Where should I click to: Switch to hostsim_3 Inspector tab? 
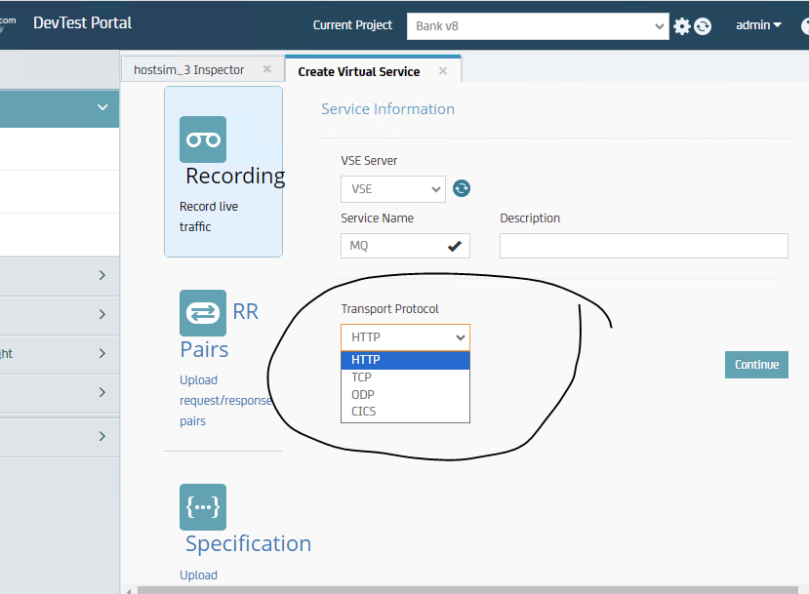point(189,70)
